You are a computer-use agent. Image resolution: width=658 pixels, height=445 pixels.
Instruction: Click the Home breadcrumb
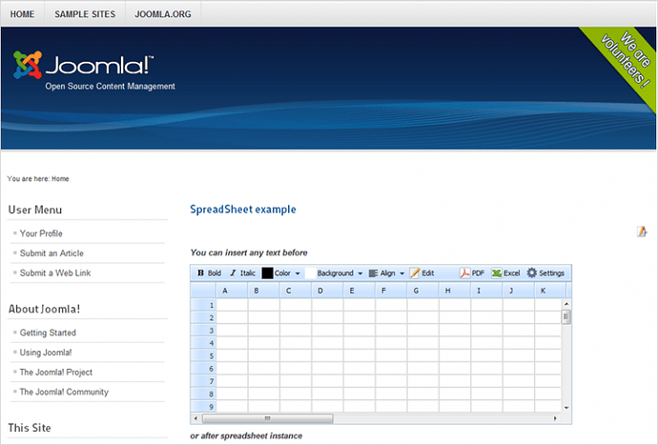(60, 179)
